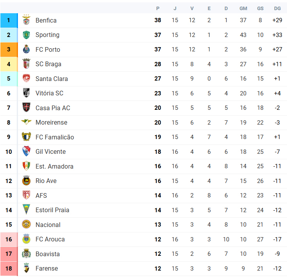The image size is (287, 278).
Task: Click the Rio Ave club crest
Action: coord(27,181)
